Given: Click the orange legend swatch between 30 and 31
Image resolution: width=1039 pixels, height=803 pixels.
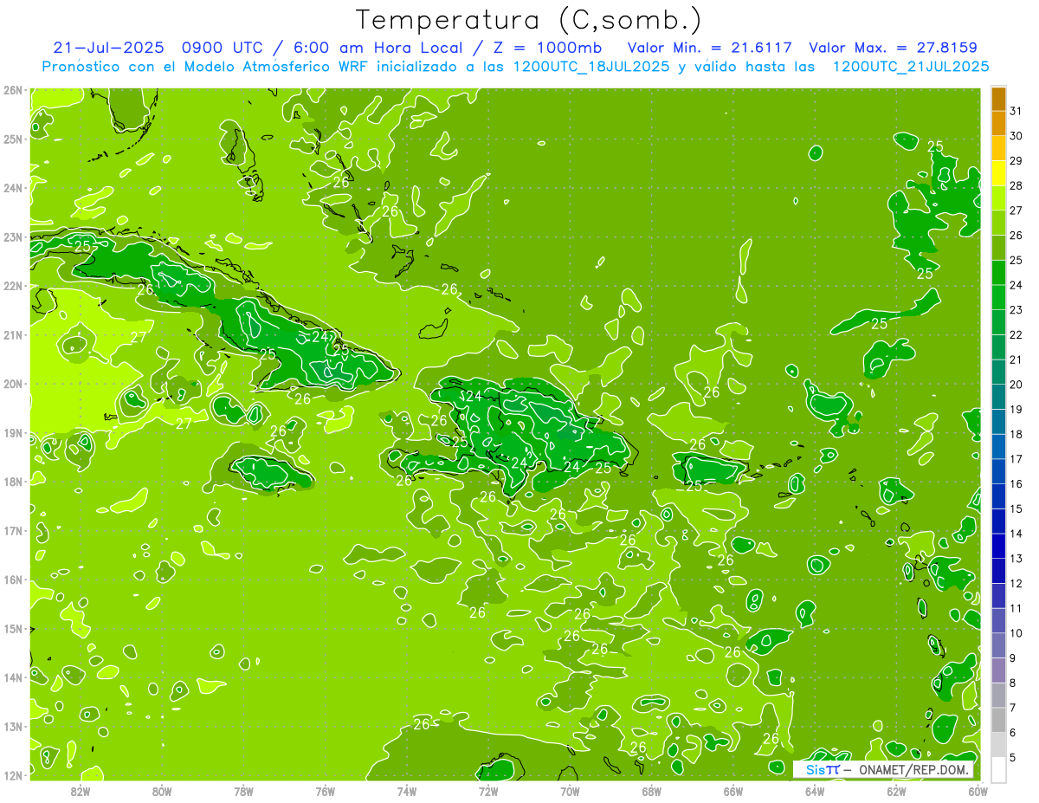Looking at the screenshot, I should click(x=998, y=124).
